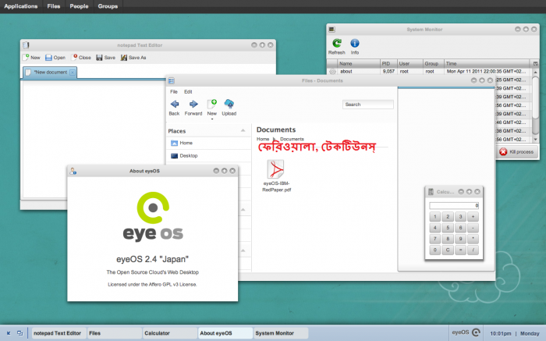
Task: Collapse the Places panel section
Action: 243,130
